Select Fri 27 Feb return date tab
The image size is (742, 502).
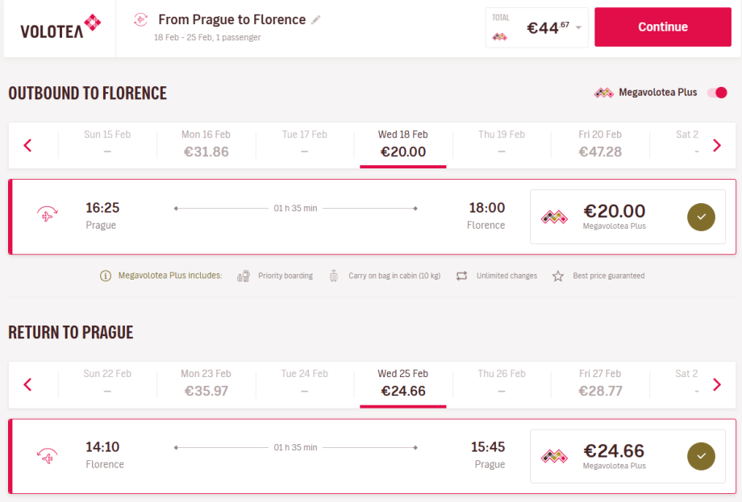click(x=600, y=383)
